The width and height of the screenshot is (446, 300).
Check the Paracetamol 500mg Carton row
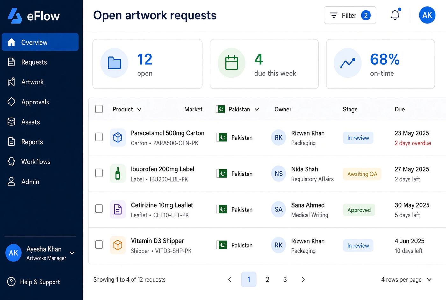click(99, 137)
